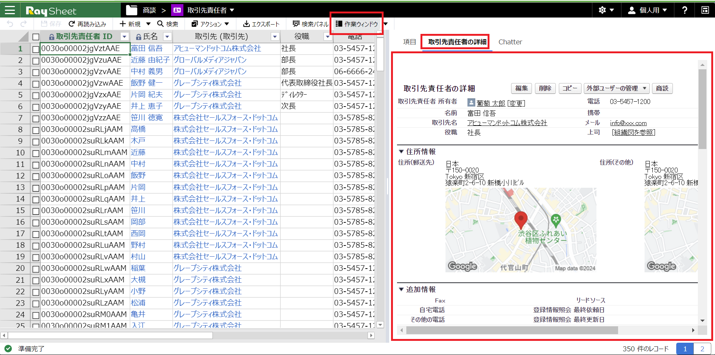This screenshot has height=355, width=715.
Task: Reload data with 再読み込み
Action: pyautogui.click(x=88, y=24)
